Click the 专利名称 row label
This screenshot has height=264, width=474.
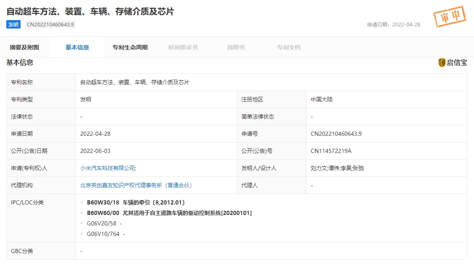point(22,82)
